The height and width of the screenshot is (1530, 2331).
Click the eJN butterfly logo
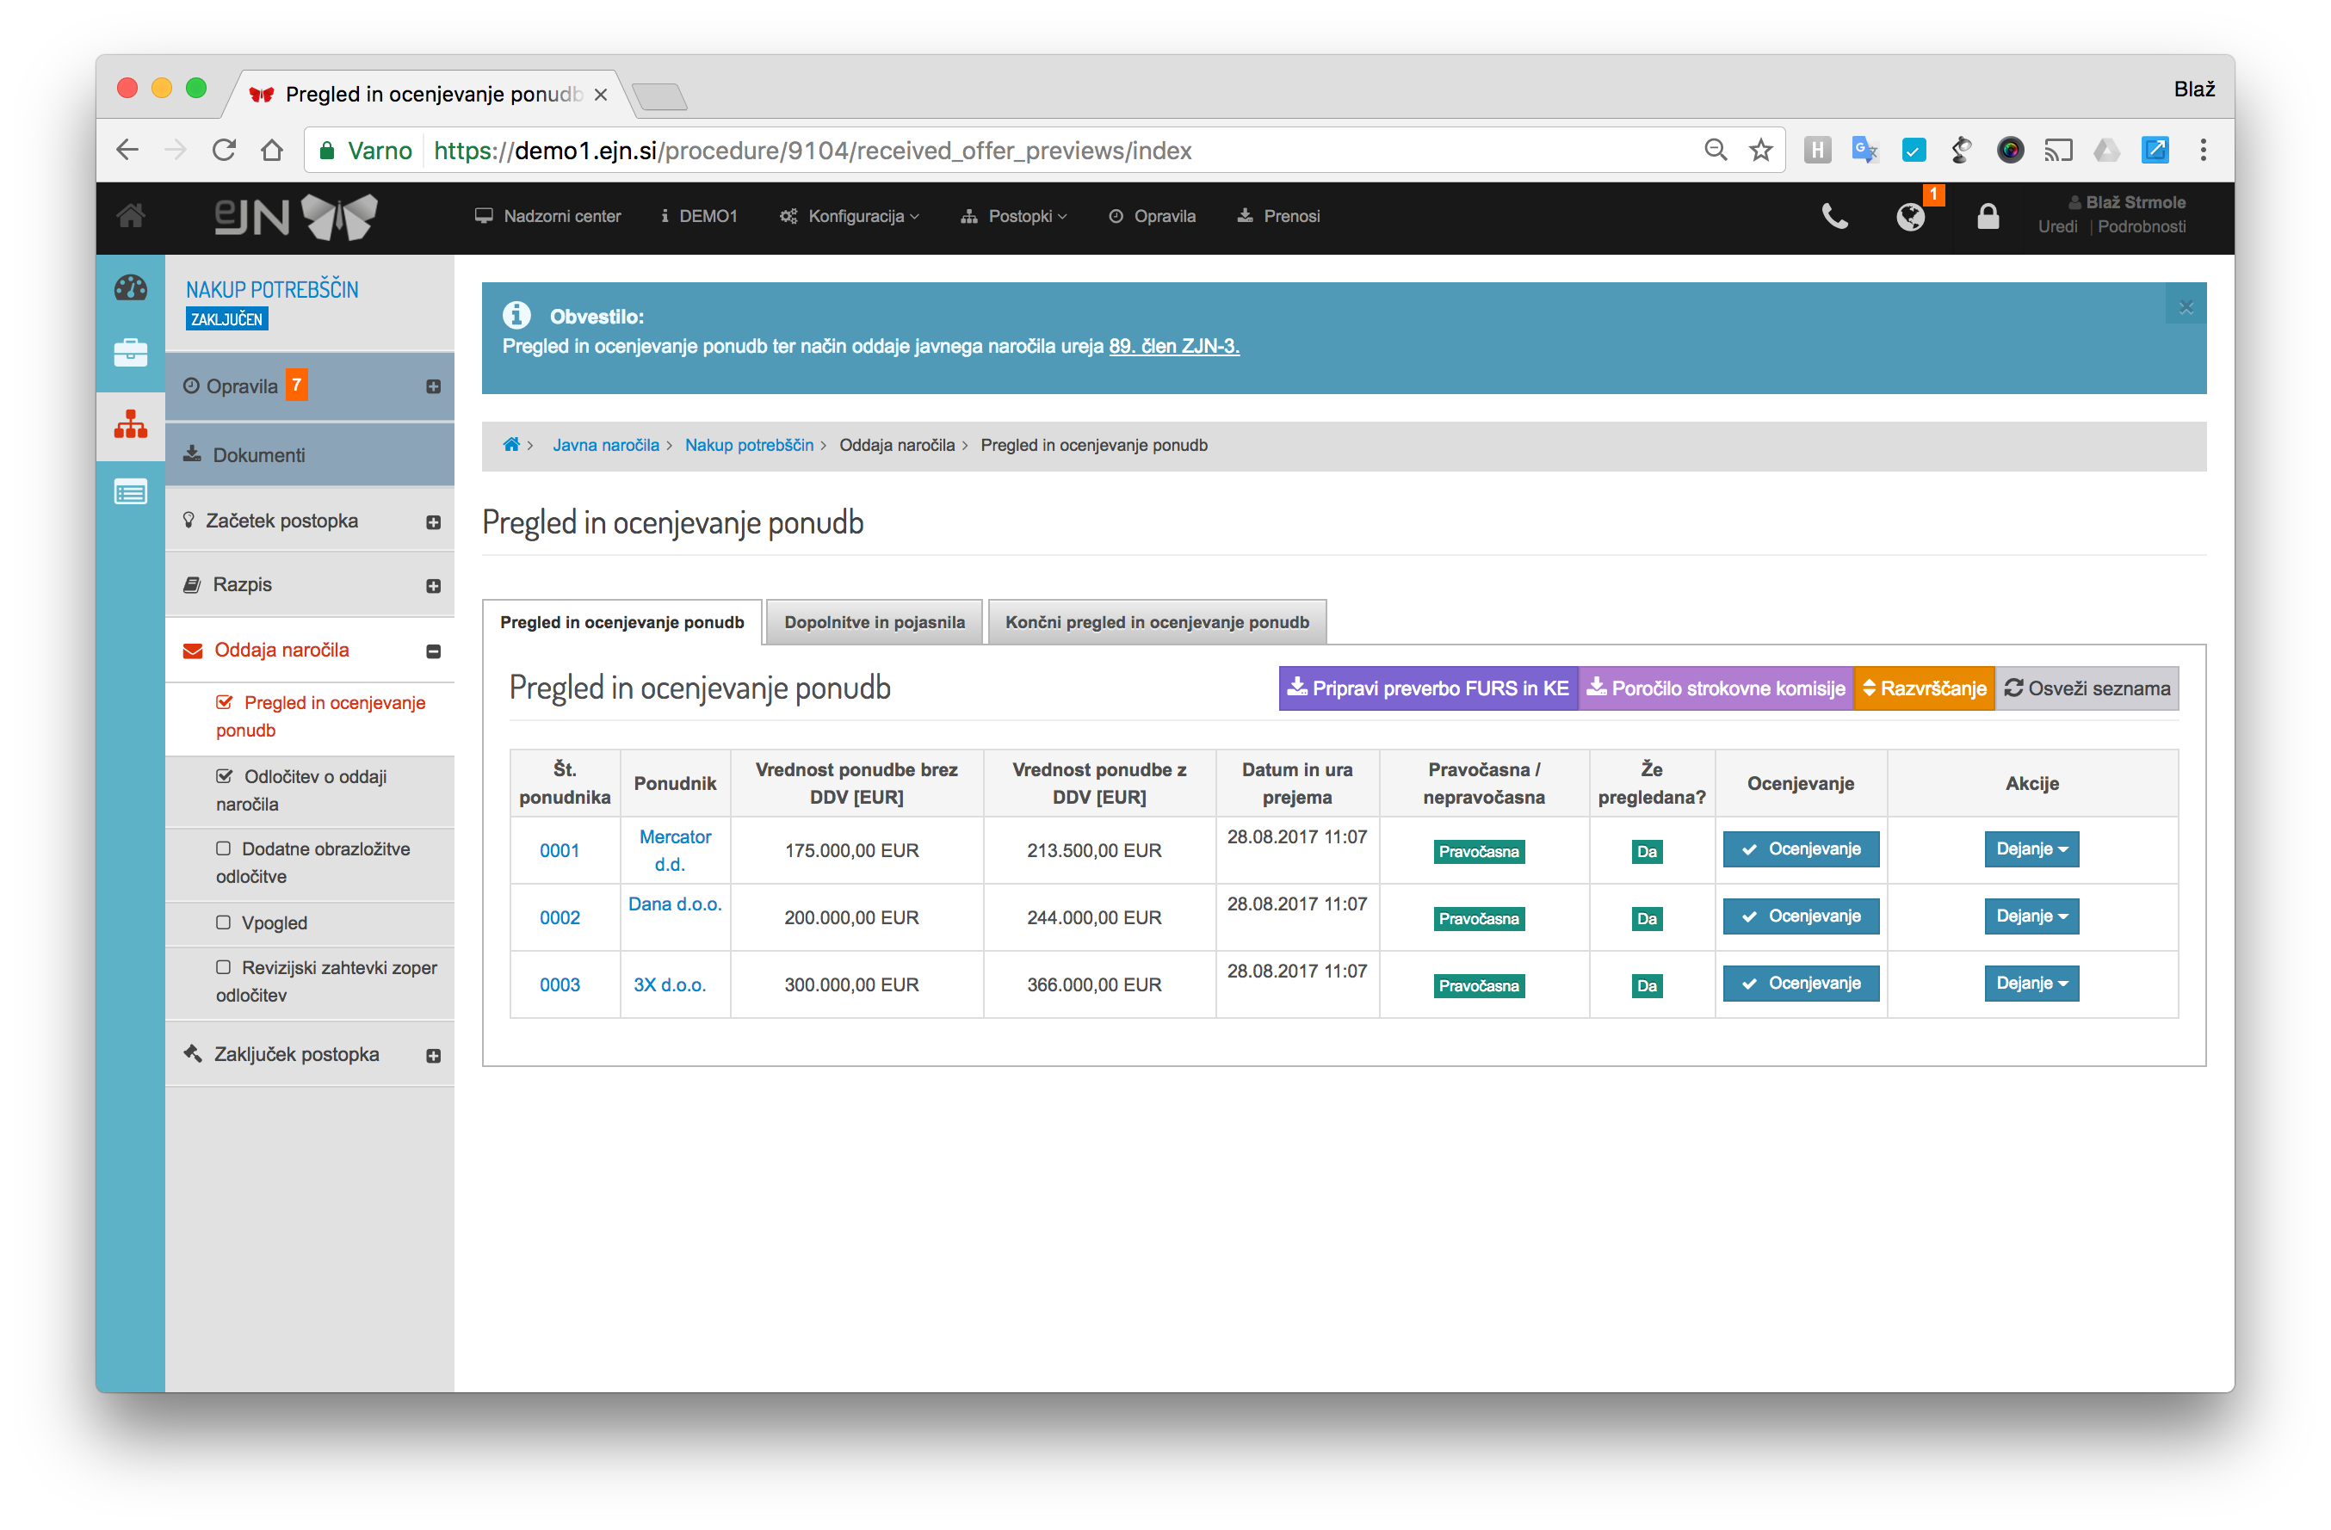[x=296, y=216]
